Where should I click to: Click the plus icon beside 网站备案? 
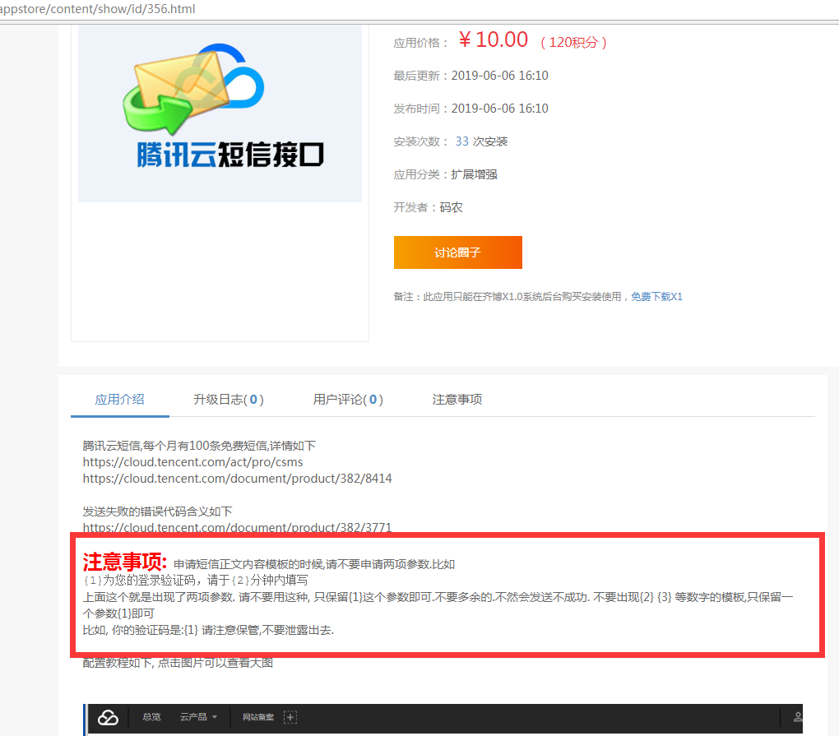point(290,717)
